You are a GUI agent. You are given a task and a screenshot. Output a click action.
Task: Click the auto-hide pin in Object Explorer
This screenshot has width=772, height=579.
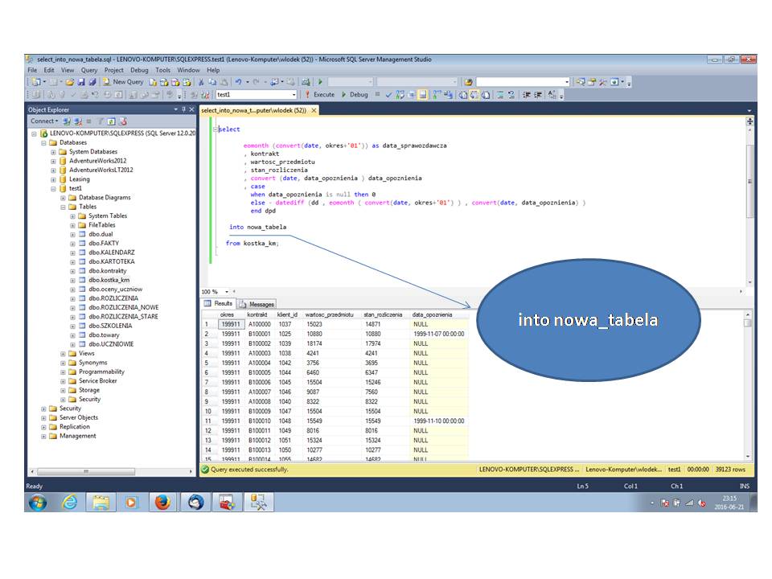tap(183, 109)
